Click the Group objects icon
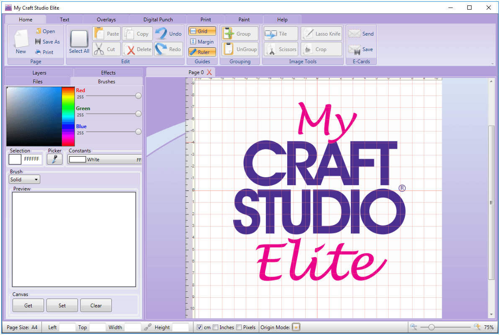 click(x=229, y=33)
